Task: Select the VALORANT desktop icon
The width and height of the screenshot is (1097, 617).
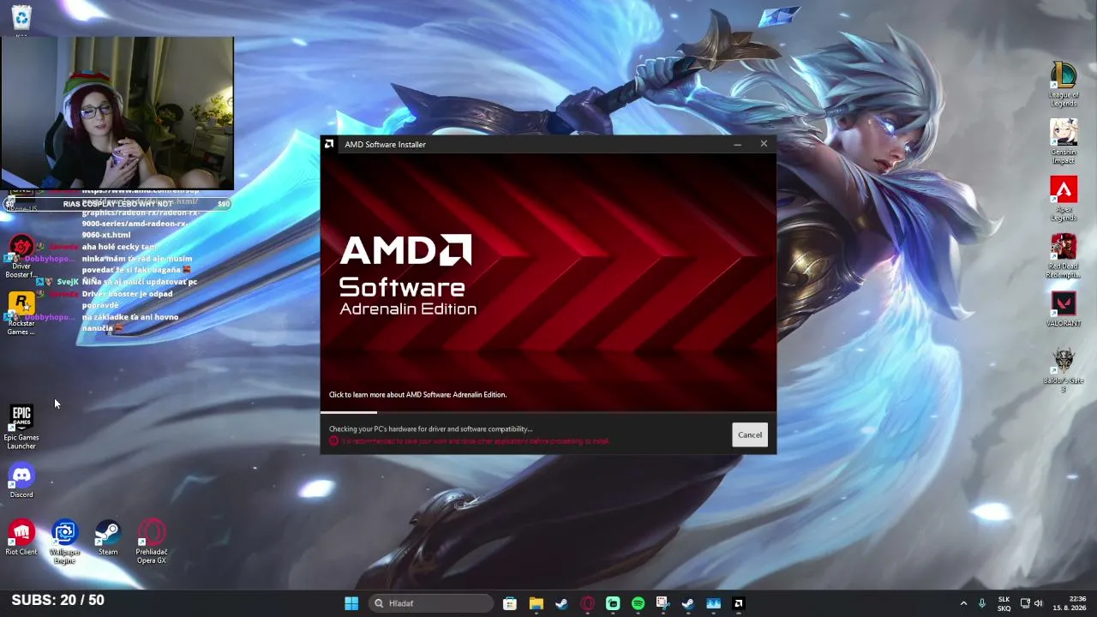Action: coord(1064,309)
